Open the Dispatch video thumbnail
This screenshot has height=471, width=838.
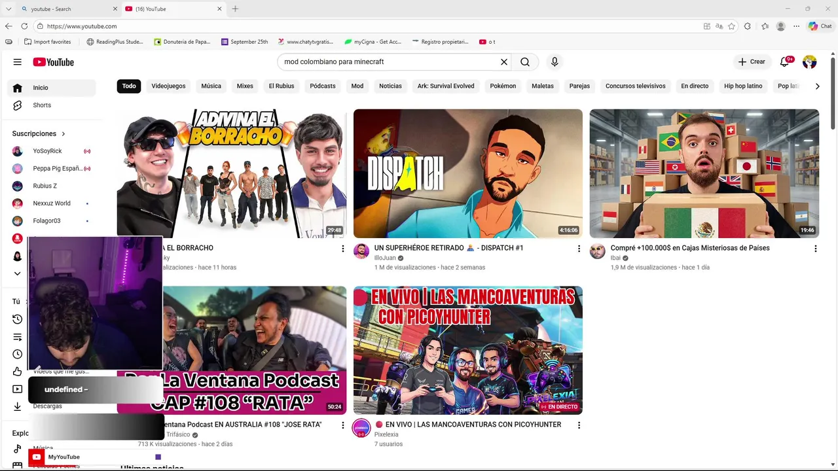[468, 173]
